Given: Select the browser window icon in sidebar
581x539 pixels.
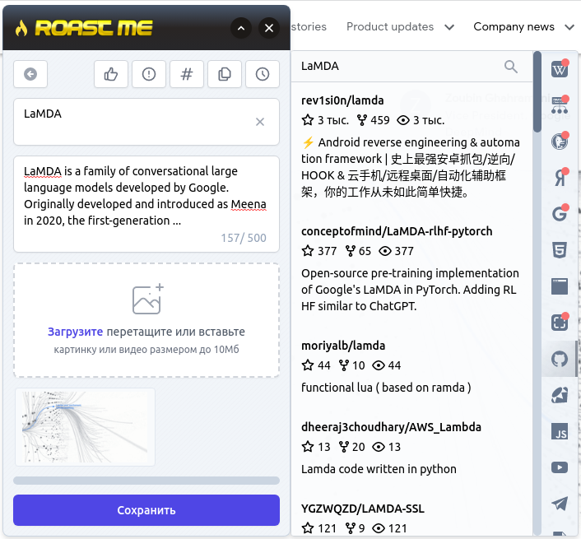Looking at the screenshot, I should click(560, 286).
